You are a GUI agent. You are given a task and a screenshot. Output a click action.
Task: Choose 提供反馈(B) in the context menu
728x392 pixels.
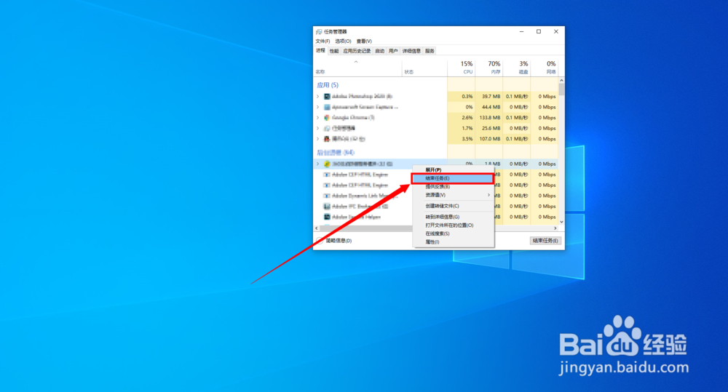pyautogui.click(x=453, y=186)
